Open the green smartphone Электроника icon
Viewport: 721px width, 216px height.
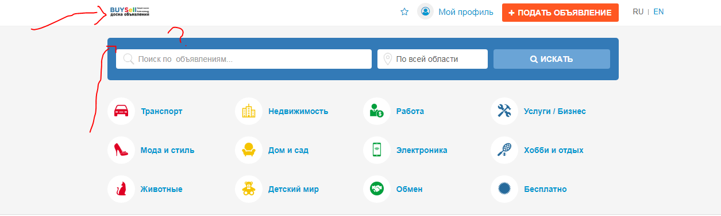(377, 150)
